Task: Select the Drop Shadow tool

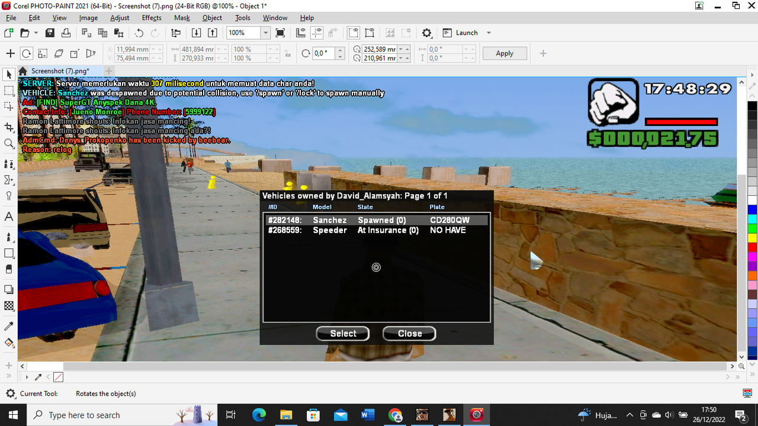Action: click(9, 289)
